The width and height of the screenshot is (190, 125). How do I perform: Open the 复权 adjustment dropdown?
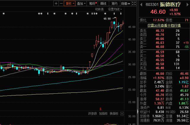point(70,4)
